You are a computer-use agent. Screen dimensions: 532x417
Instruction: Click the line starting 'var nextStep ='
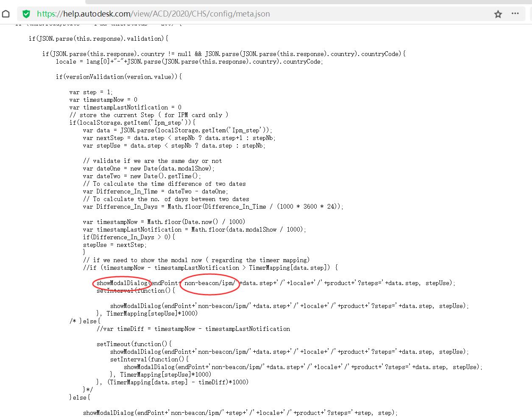pos(179,138)
